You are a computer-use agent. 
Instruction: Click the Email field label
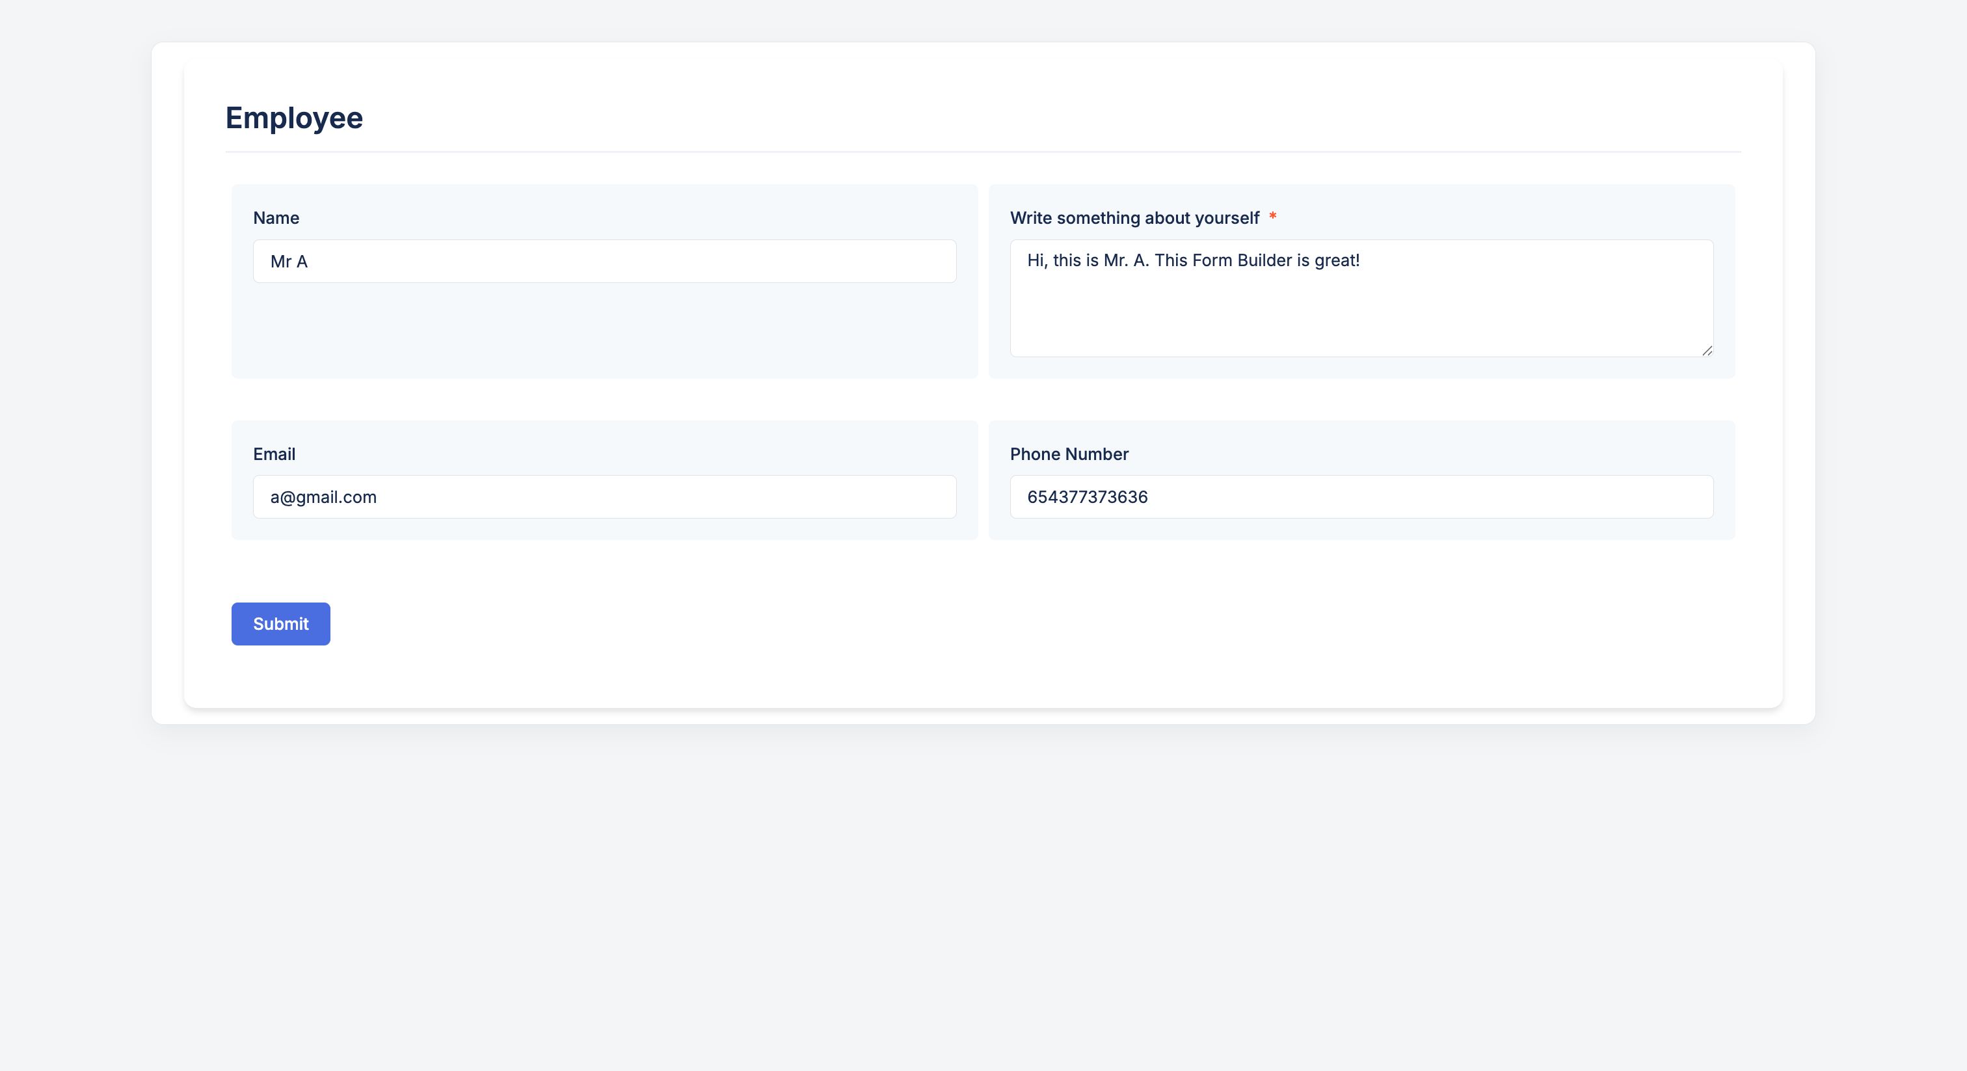(x=274, y=454)
